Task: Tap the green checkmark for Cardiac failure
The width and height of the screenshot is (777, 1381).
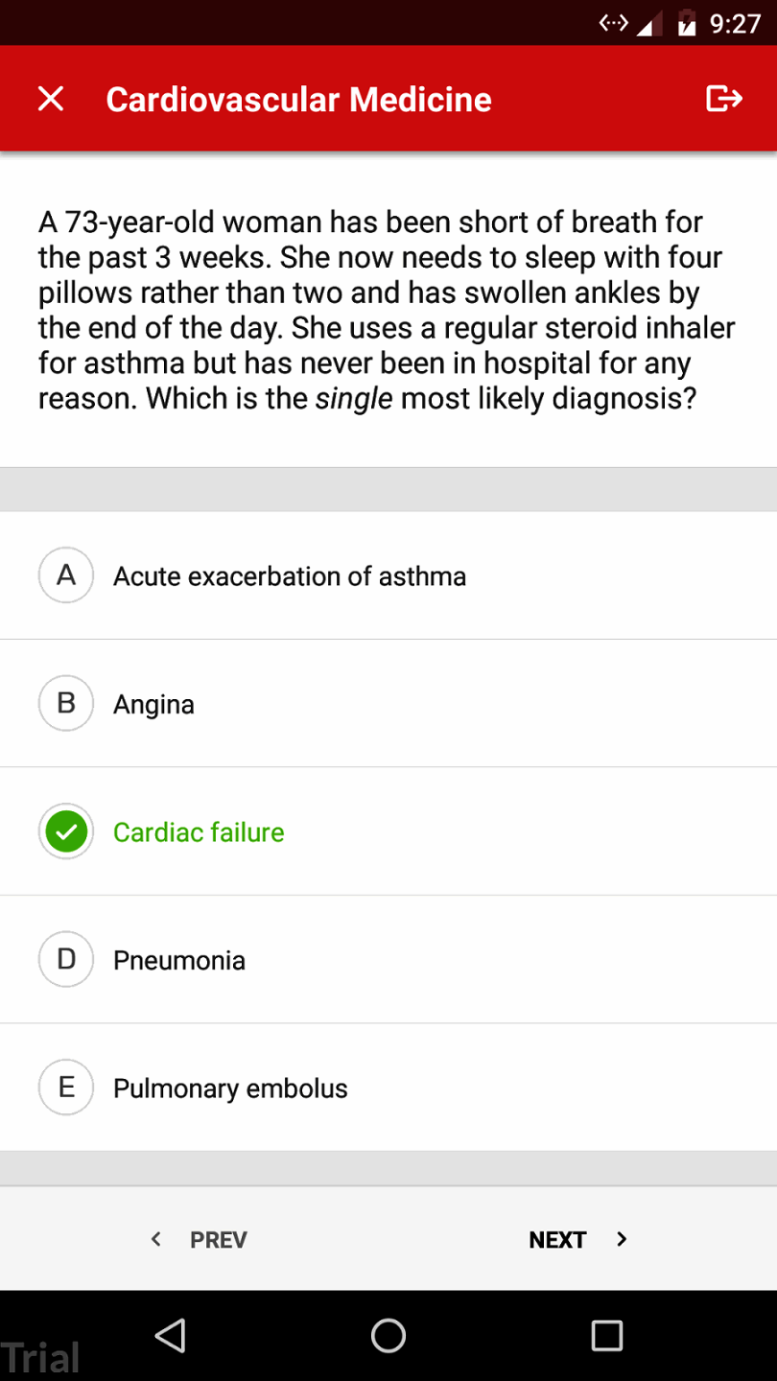Action: click(x=66, y=831)
